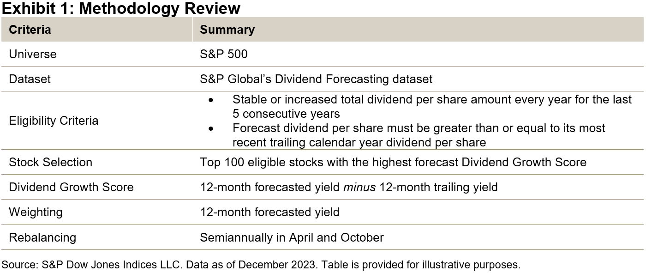Select the Stock Selection row label

point(51,162)
